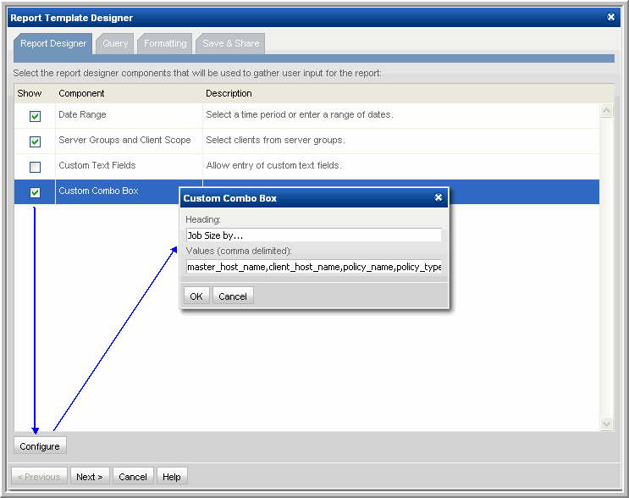Open Help for the designer
The width and height of the screenshot is (629, 498).
[x=172, y=477]
